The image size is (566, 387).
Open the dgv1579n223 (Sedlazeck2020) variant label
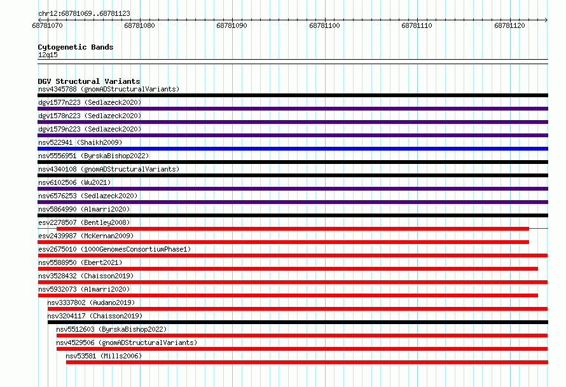tap(90, 129)
